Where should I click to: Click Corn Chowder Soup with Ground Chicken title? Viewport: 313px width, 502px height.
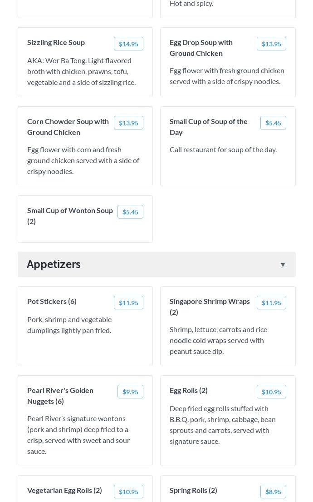coord(68,127)
